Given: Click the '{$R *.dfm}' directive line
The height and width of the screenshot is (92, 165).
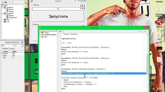Looking at the screenshot, I should [x=67, y=43].
